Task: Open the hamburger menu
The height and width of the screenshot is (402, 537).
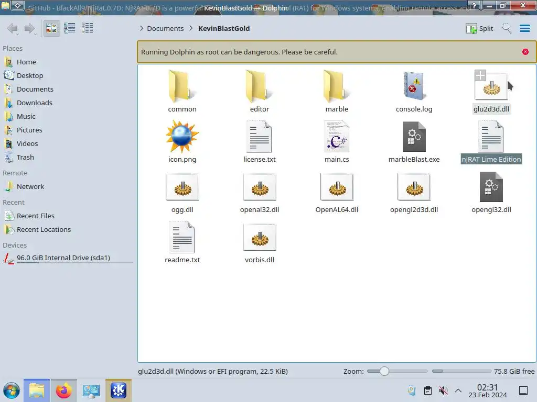Action: pyautogui.click(x=524, y=28)
